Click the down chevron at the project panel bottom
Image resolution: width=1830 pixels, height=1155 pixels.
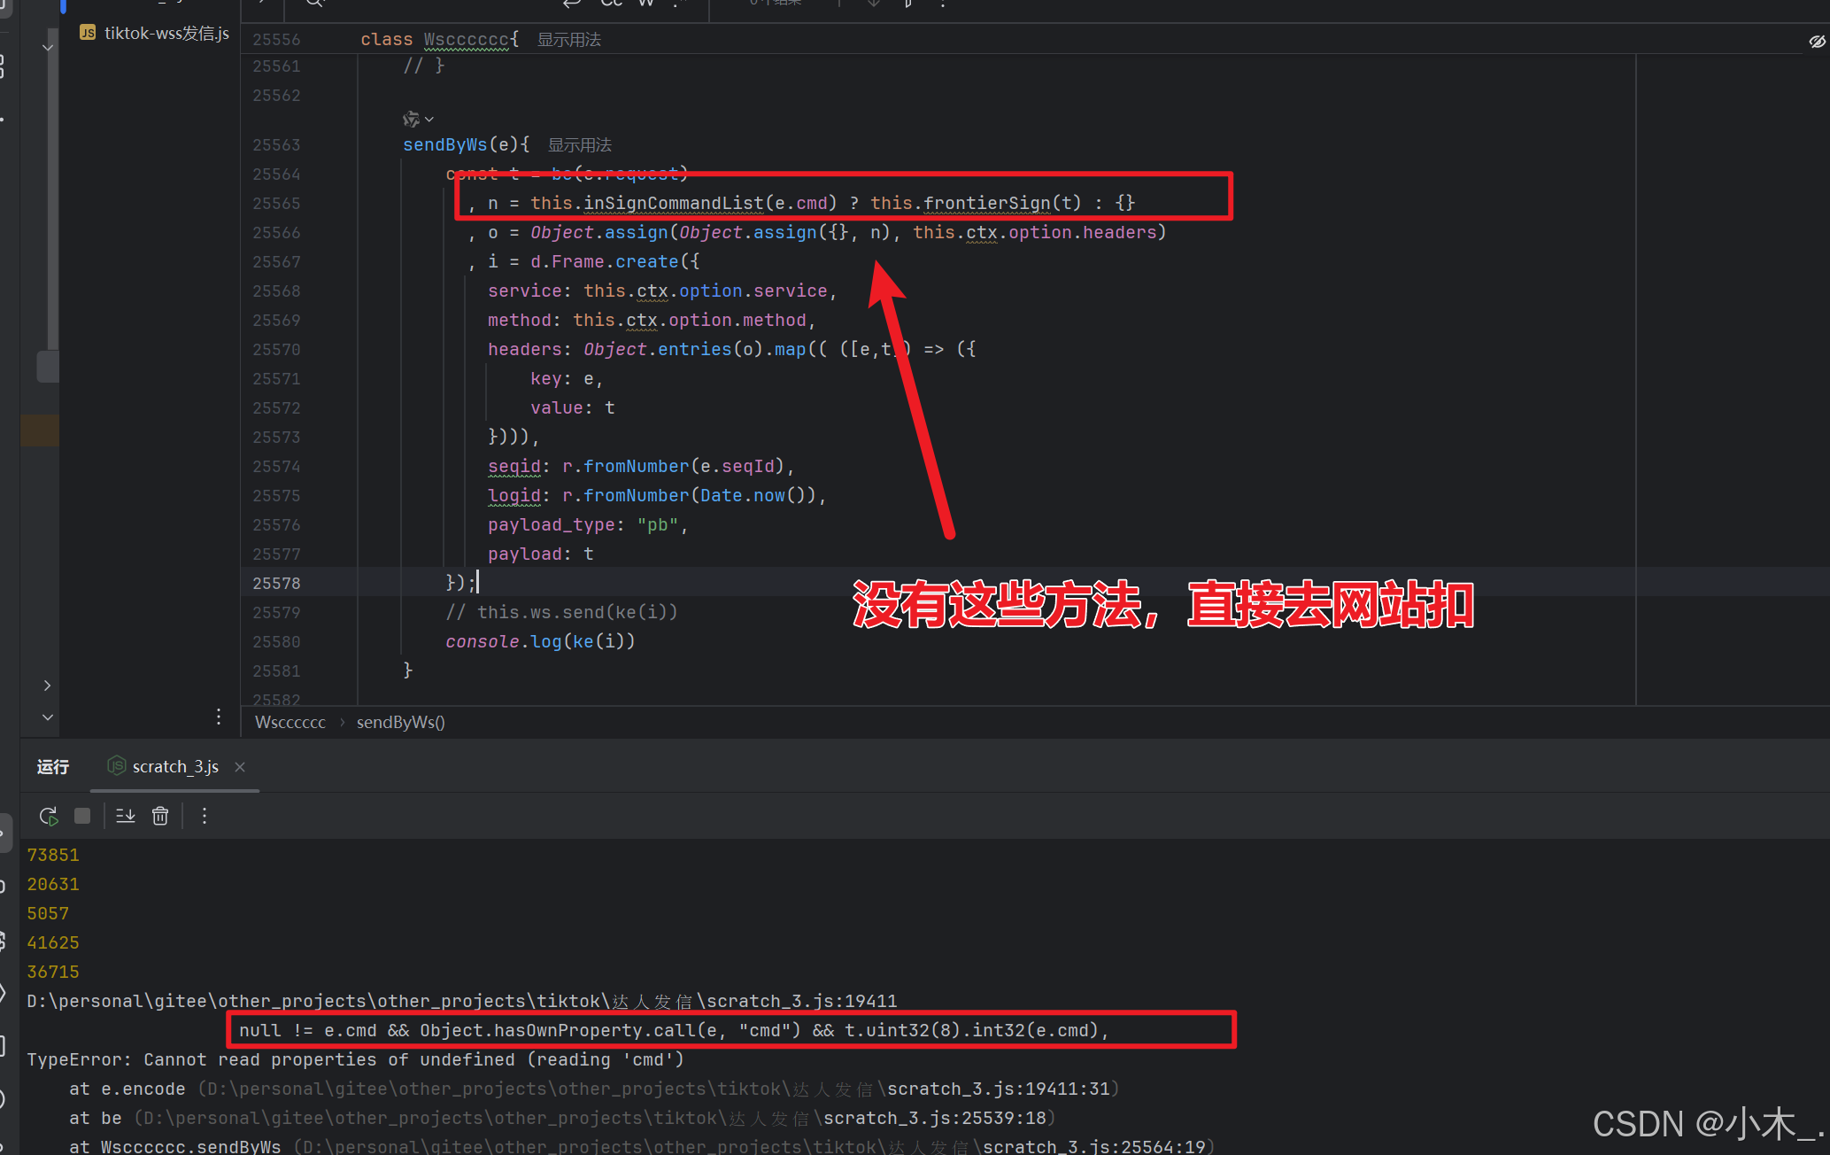coord(48,717)
